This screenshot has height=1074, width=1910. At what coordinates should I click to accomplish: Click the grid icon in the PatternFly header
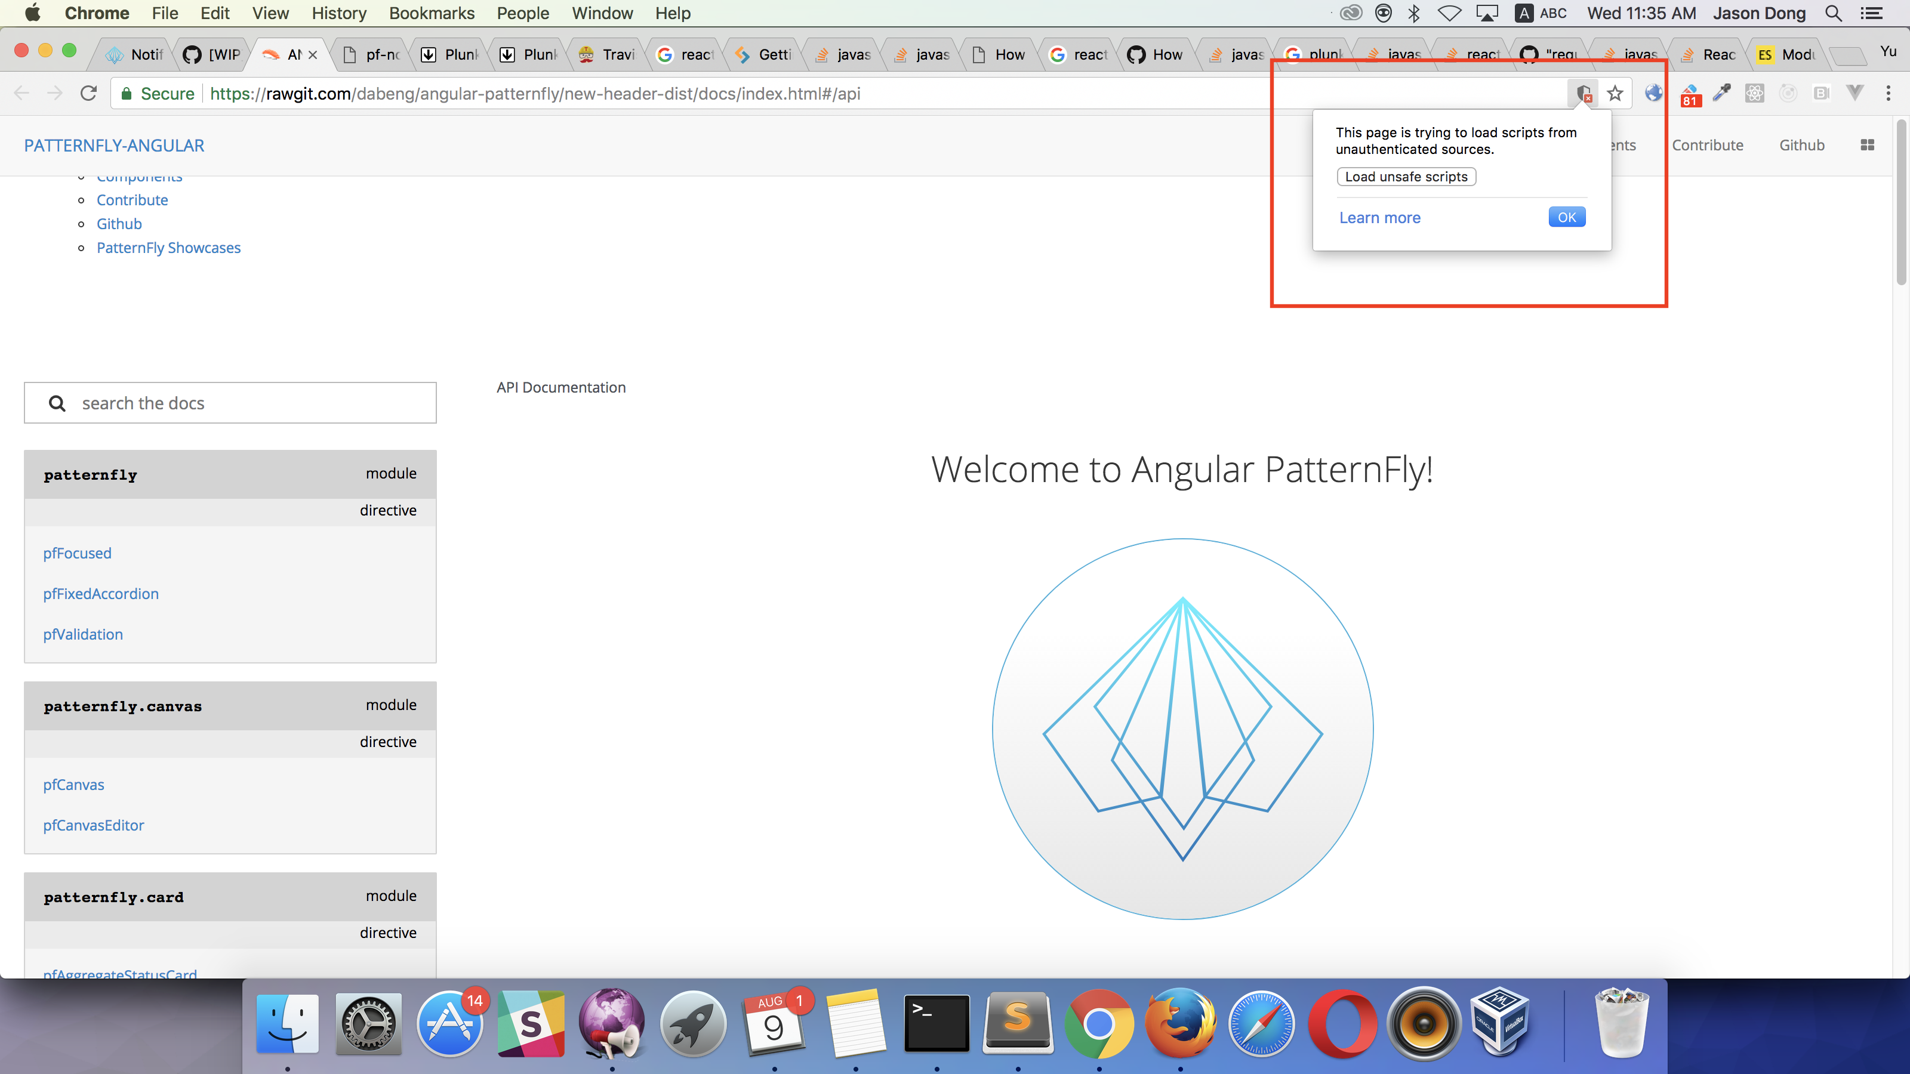(1867, 145)
